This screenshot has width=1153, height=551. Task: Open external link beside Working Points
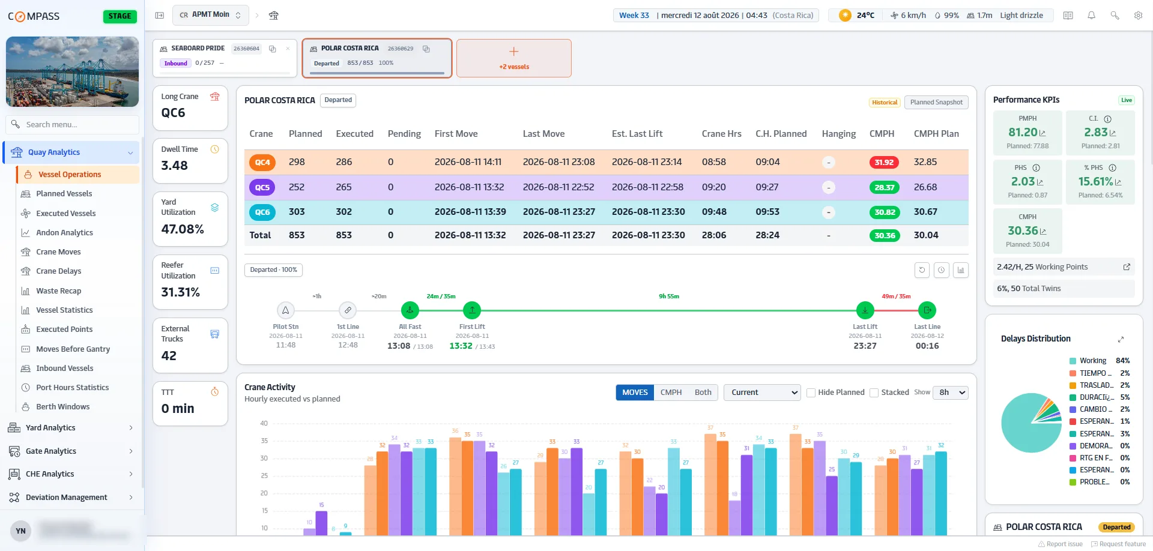[x=1127, y=267]
